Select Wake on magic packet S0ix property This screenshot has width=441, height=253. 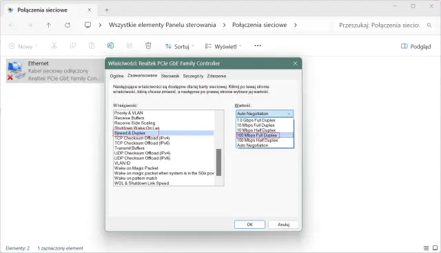pyautogui.click(x=164, y=173)
